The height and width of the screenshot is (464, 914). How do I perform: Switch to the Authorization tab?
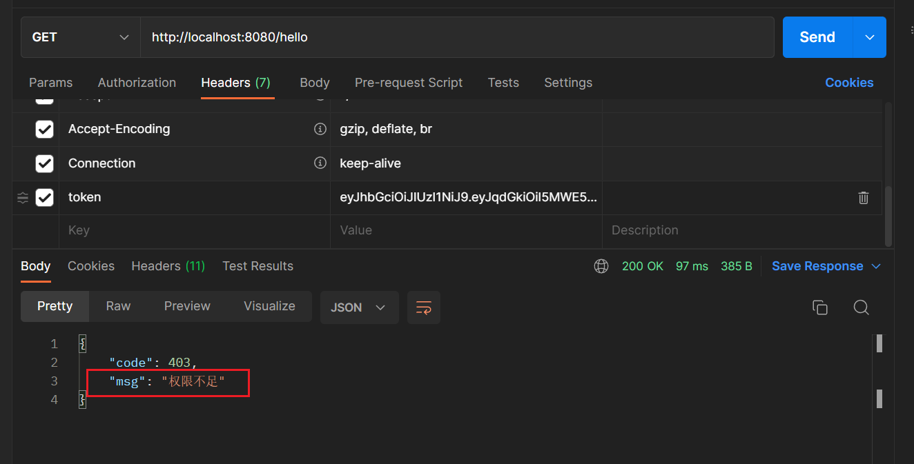tap(137, 83)
